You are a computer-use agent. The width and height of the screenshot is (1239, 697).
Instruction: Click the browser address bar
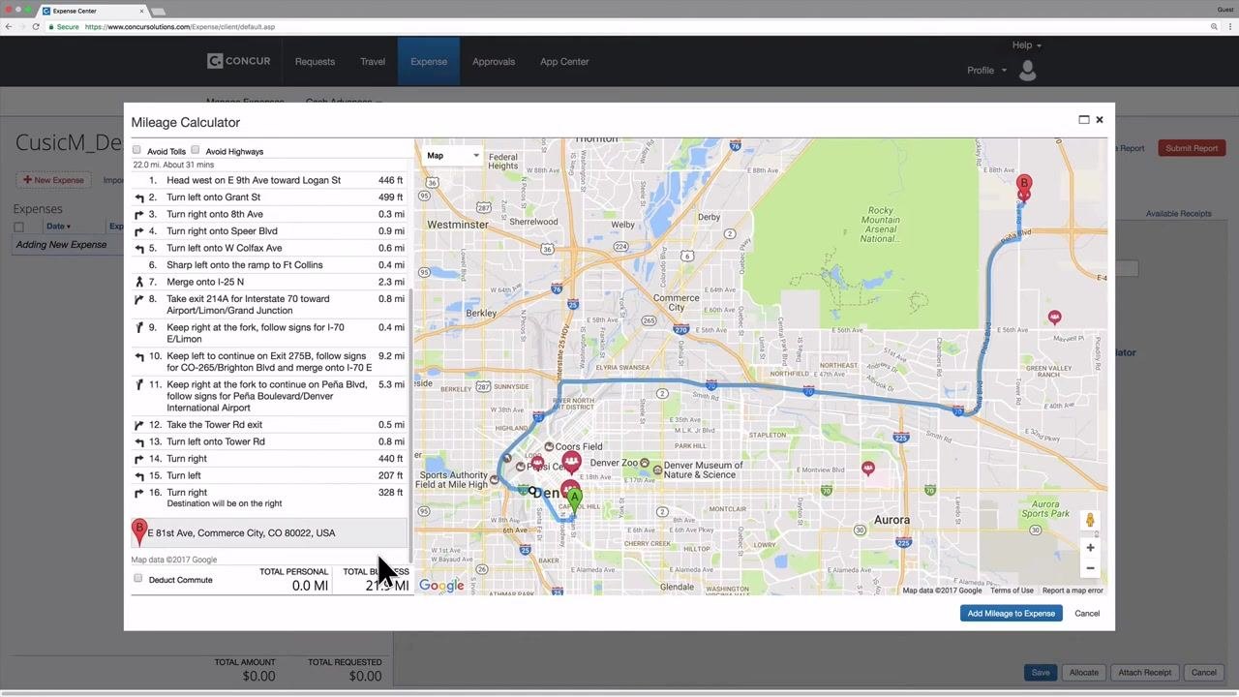click(x=639, y=27)
